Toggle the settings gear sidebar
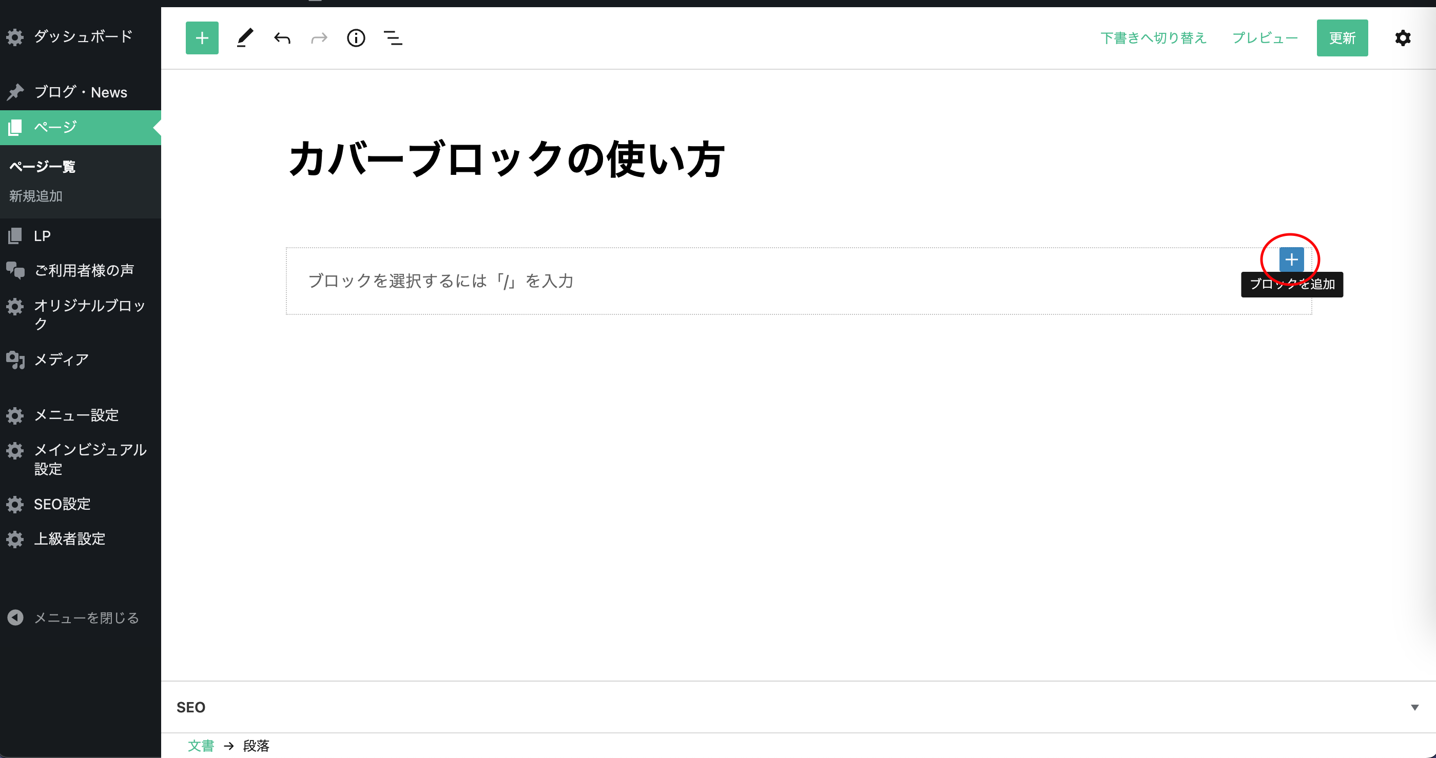1436x758 pixels. point(1403,38)
